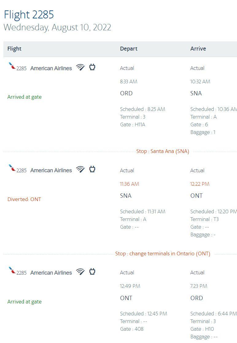Click the Wi-Fi icon on ONT to ORD leg
Image resolution: width=237 pixels, height=343 pixels.
(80, 272)
